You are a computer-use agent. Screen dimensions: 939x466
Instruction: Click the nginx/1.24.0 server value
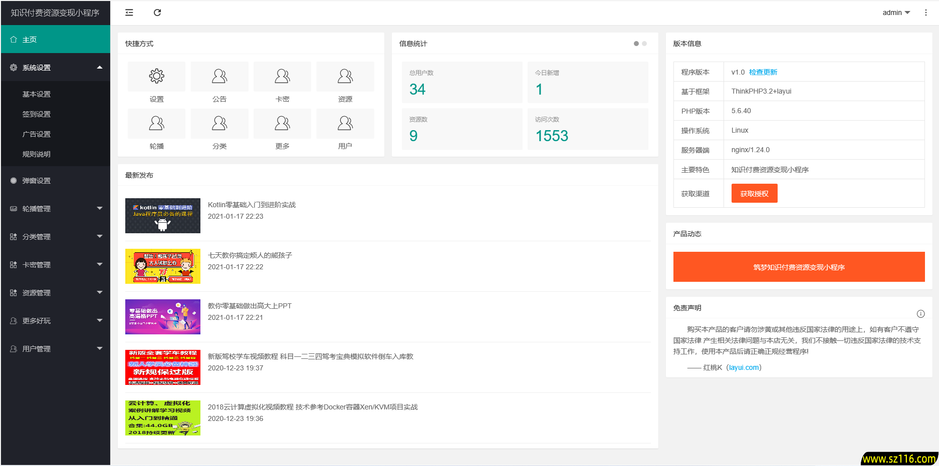click(x=750, y=150)
